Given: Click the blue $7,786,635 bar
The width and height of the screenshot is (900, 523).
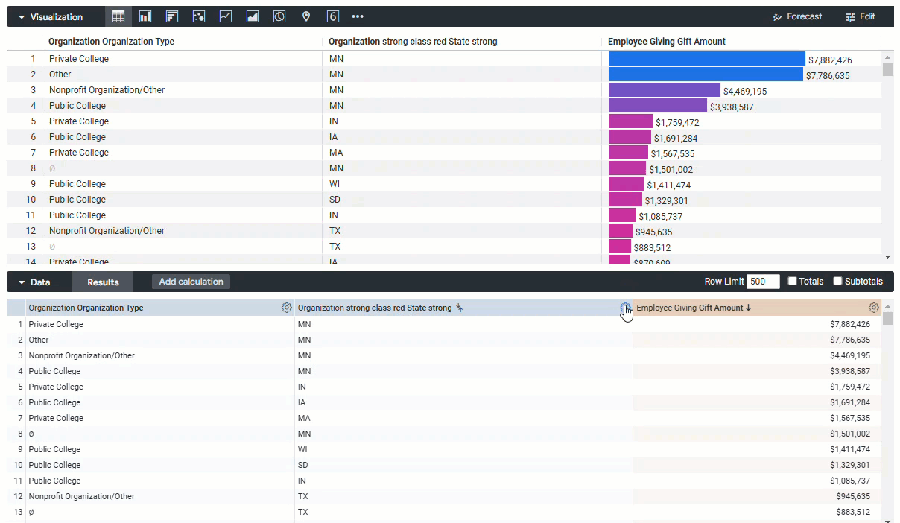Looking at the screenshot, I should pos(706,75).
